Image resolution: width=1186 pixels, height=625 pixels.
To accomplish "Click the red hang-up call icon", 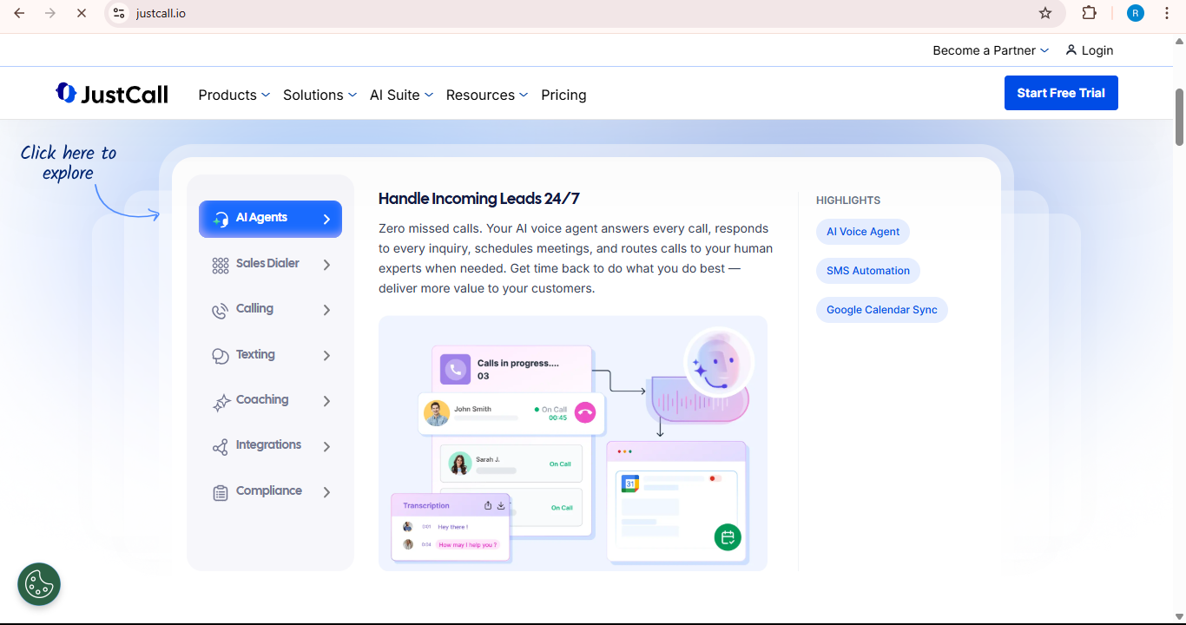I will tap(585, 413).
